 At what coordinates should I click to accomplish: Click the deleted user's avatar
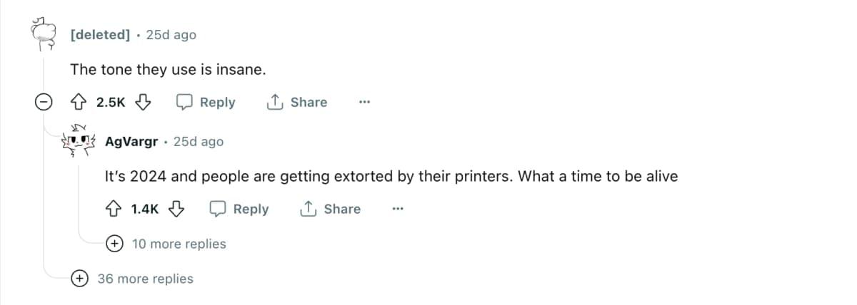(44, 35)
